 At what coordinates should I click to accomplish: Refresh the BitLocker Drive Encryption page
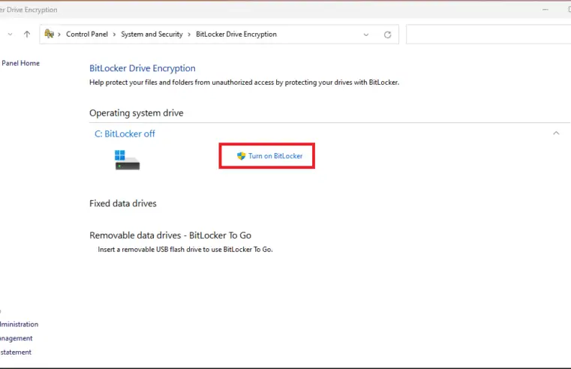point(387,34)
